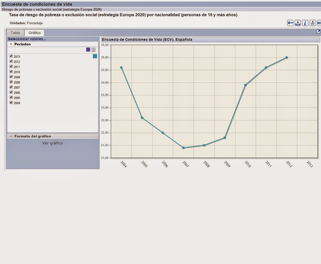
Task: Open chart in new window icon
Action: coord(318,32)
